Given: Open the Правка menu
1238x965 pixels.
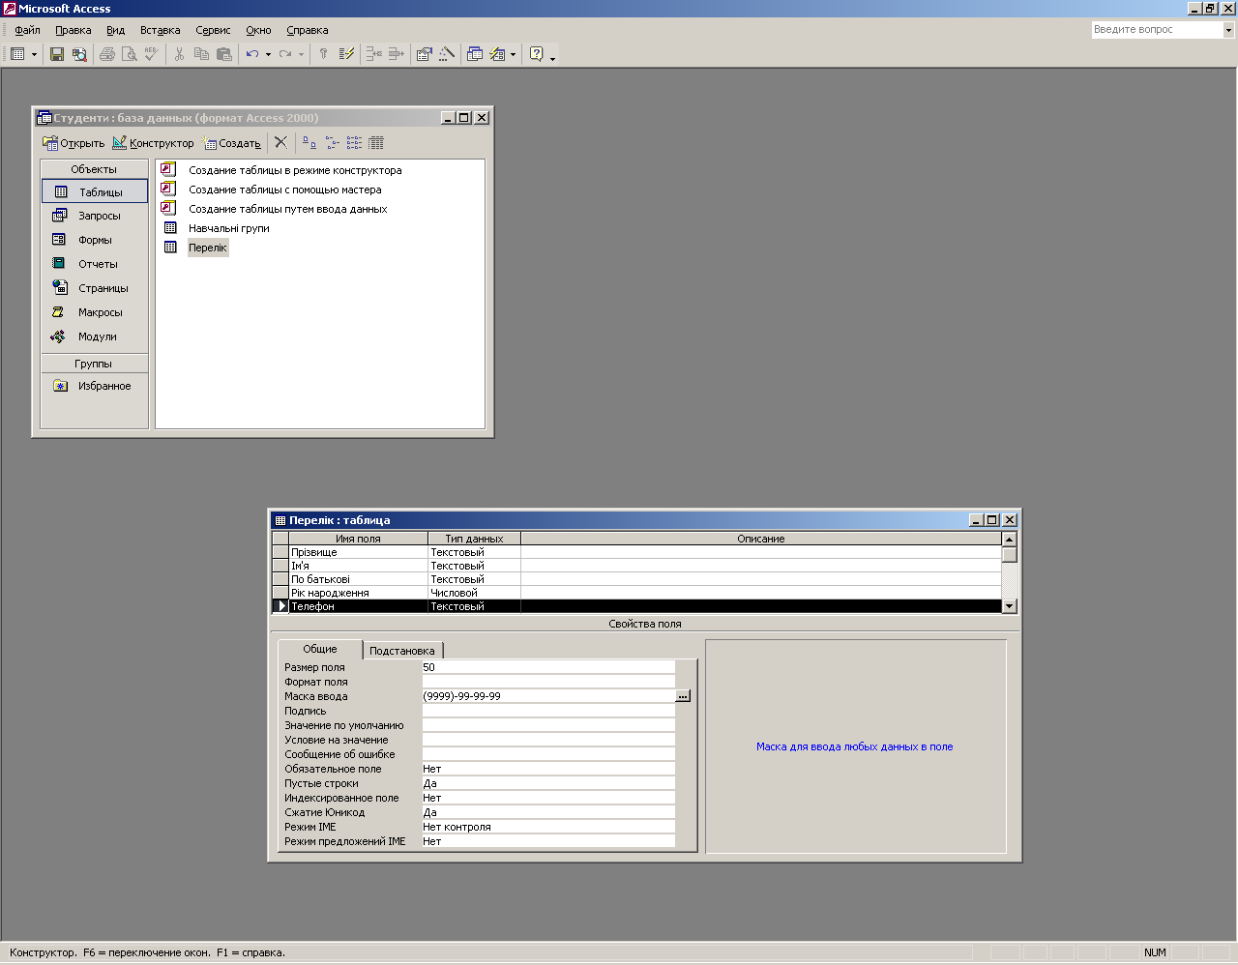Looking at the screenshot, I should pos(74,30).
